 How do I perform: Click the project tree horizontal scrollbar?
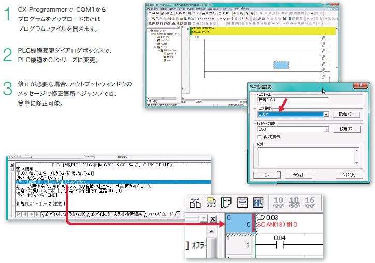pos(163,98)
